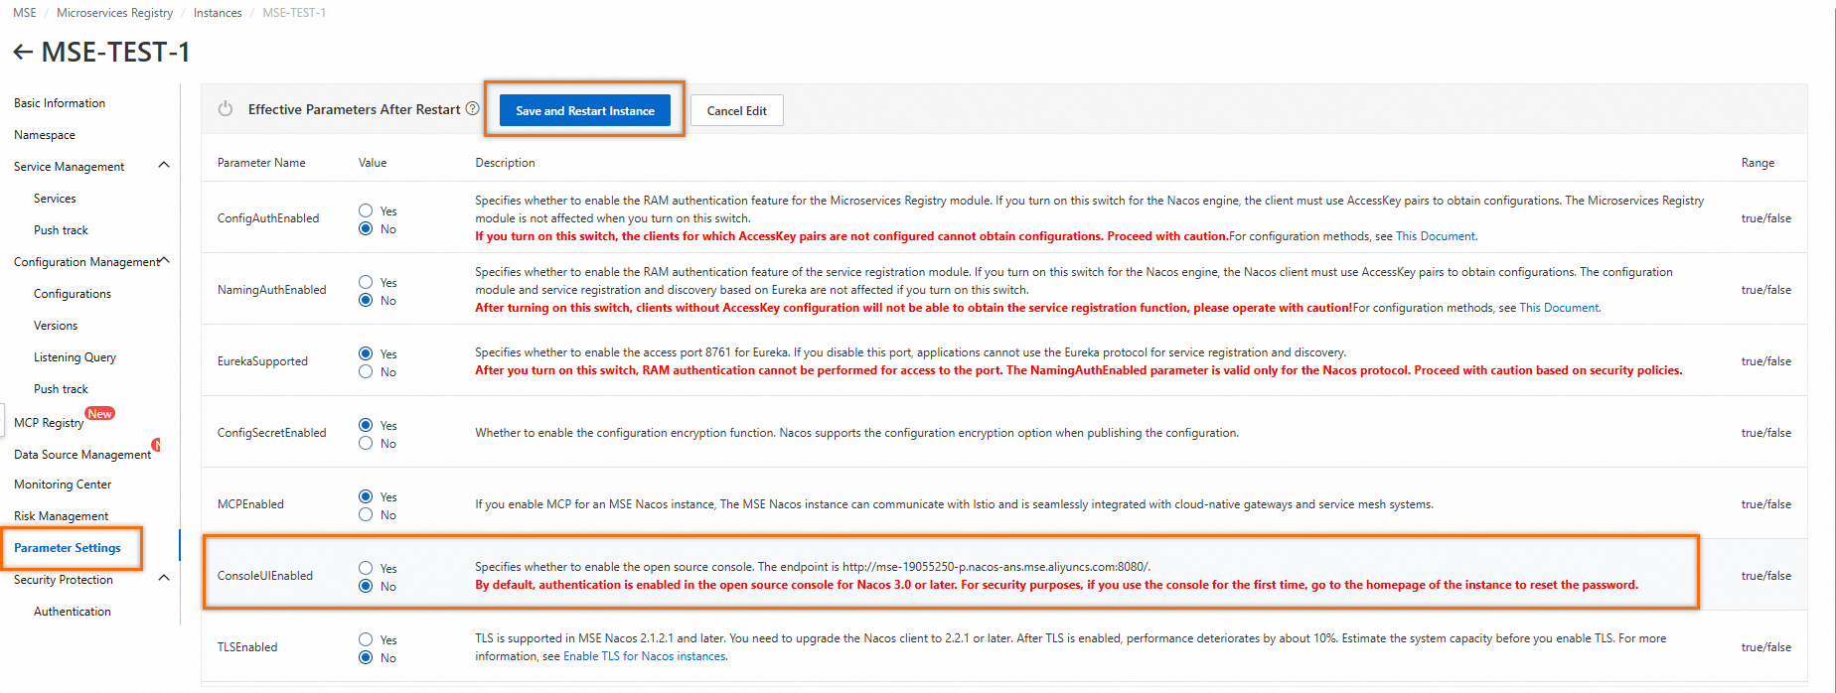The height and width of the screenshot is (693, 1836).
Task: Click the TLSEnabled parameter name
Action: pos(247,647)
